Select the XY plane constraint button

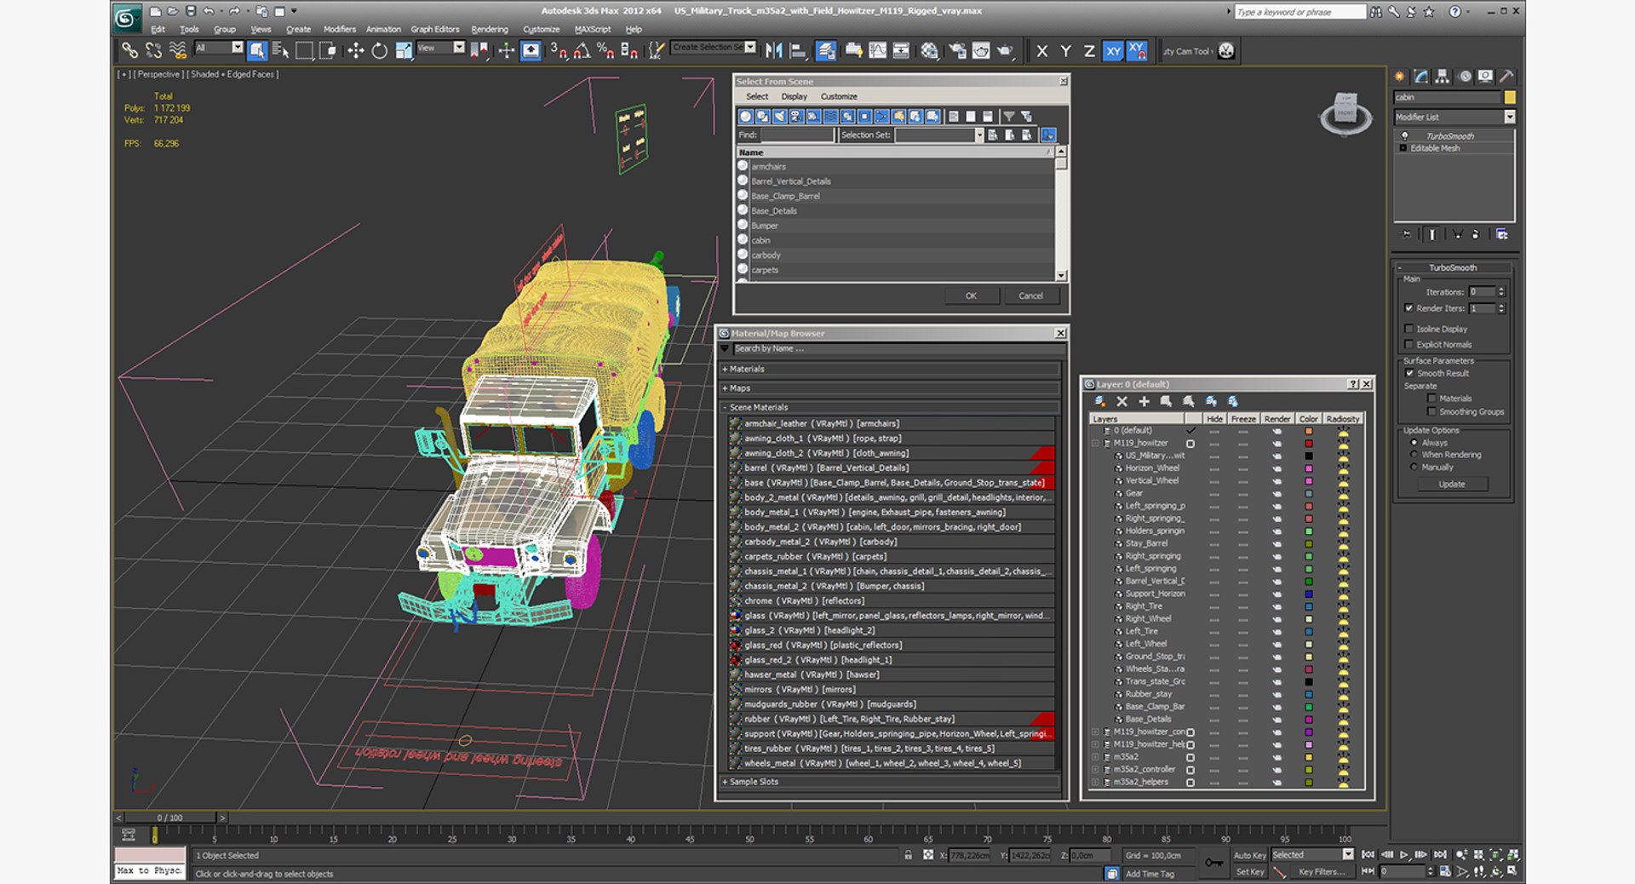tap(1113, 51)
